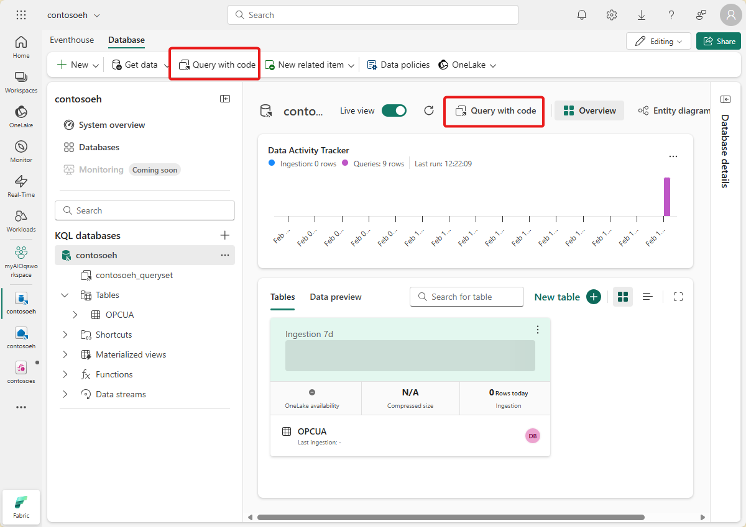The image size is (746, 527).
Task: Open OneLake from the left sidebar
Action: [x=21, y=117]
